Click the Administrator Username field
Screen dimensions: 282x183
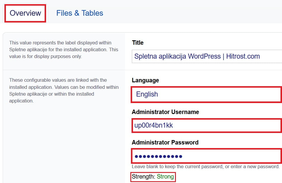[206, 126]
